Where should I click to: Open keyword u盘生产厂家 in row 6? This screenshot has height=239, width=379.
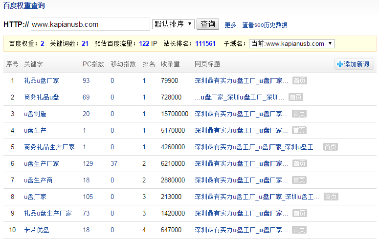click(x=42, y=164)
